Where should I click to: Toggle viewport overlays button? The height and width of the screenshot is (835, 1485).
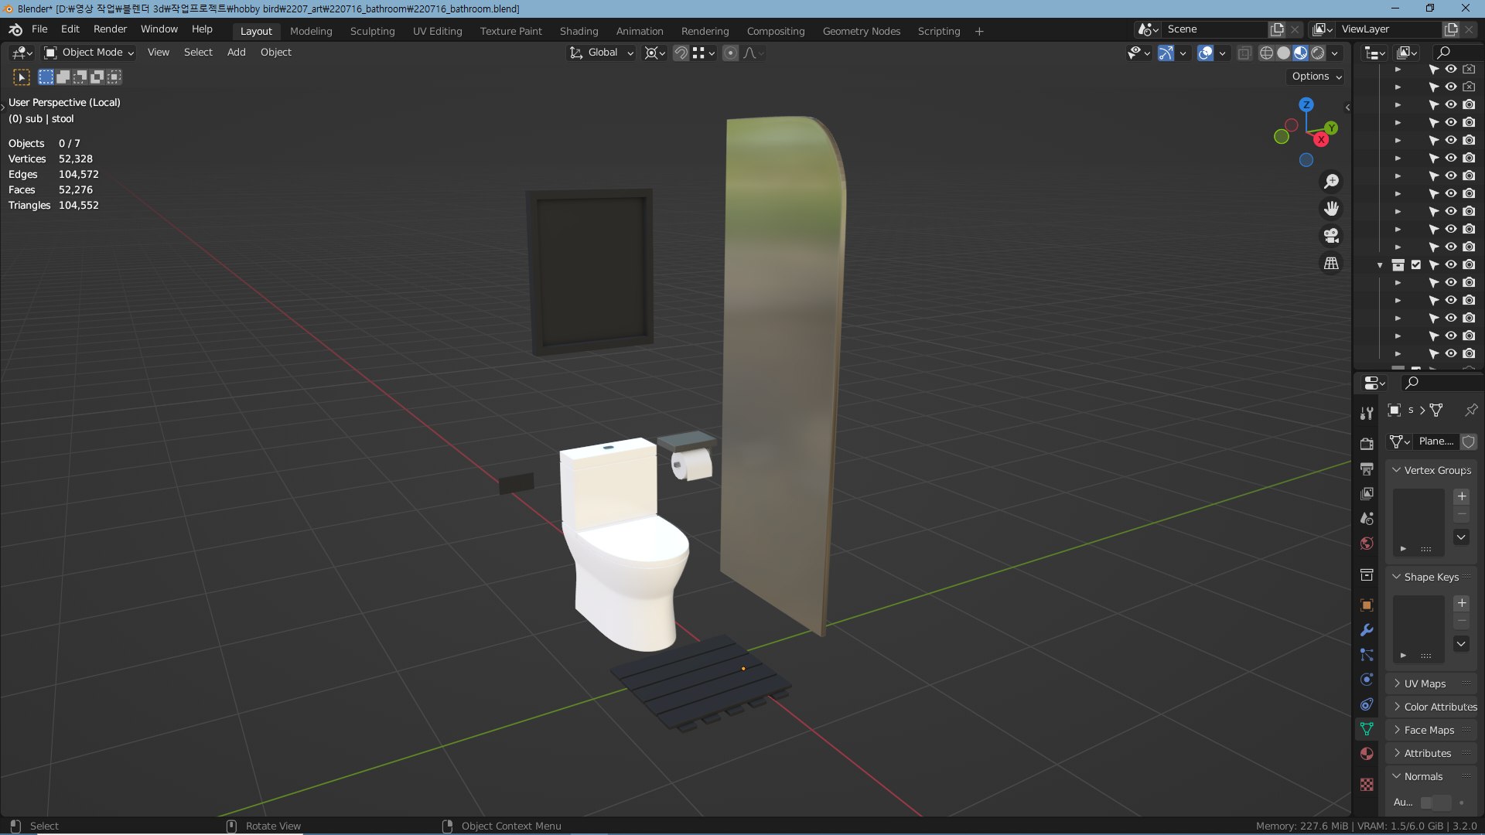[1205, 53]
